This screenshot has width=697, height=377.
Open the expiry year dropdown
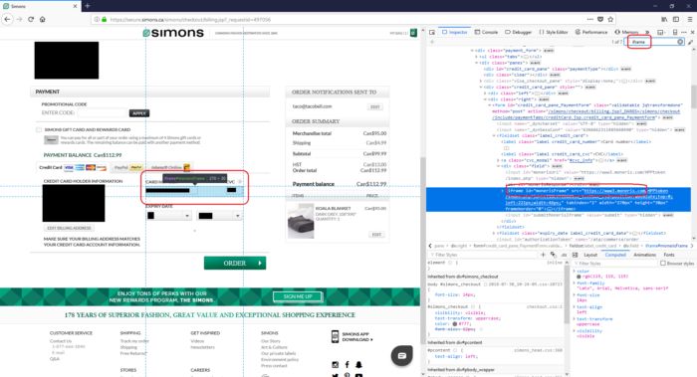click(220, 216)
